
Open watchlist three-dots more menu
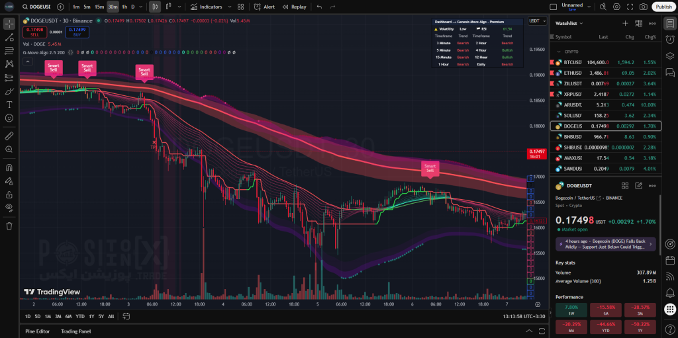(x=652, y=23)
